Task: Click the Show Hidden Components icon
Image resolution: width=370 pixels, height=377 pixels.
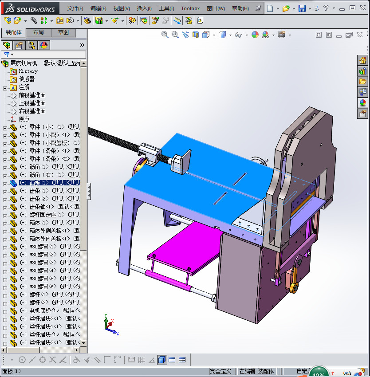Action: (87, 20)
